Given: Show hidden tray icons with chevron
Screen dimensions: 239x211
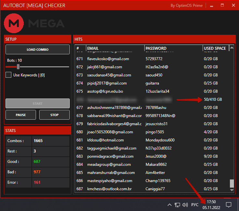Looking at the screenshot, I should tap(169, 205).
